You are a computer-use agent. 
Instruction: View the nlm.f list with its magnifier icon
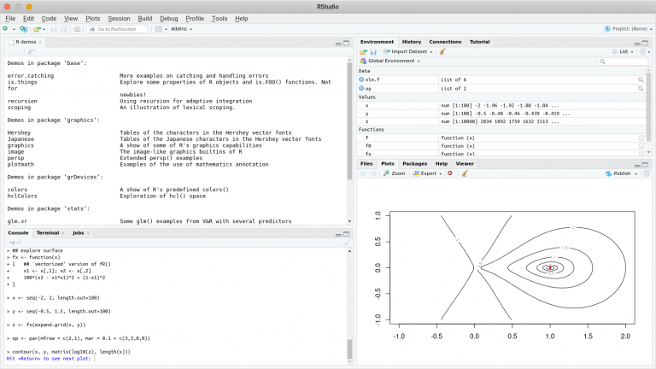point(640,79)
